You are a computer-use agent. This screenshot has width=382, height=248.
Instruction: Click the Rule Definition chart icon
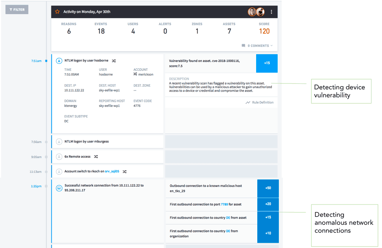tap(248, 103)
